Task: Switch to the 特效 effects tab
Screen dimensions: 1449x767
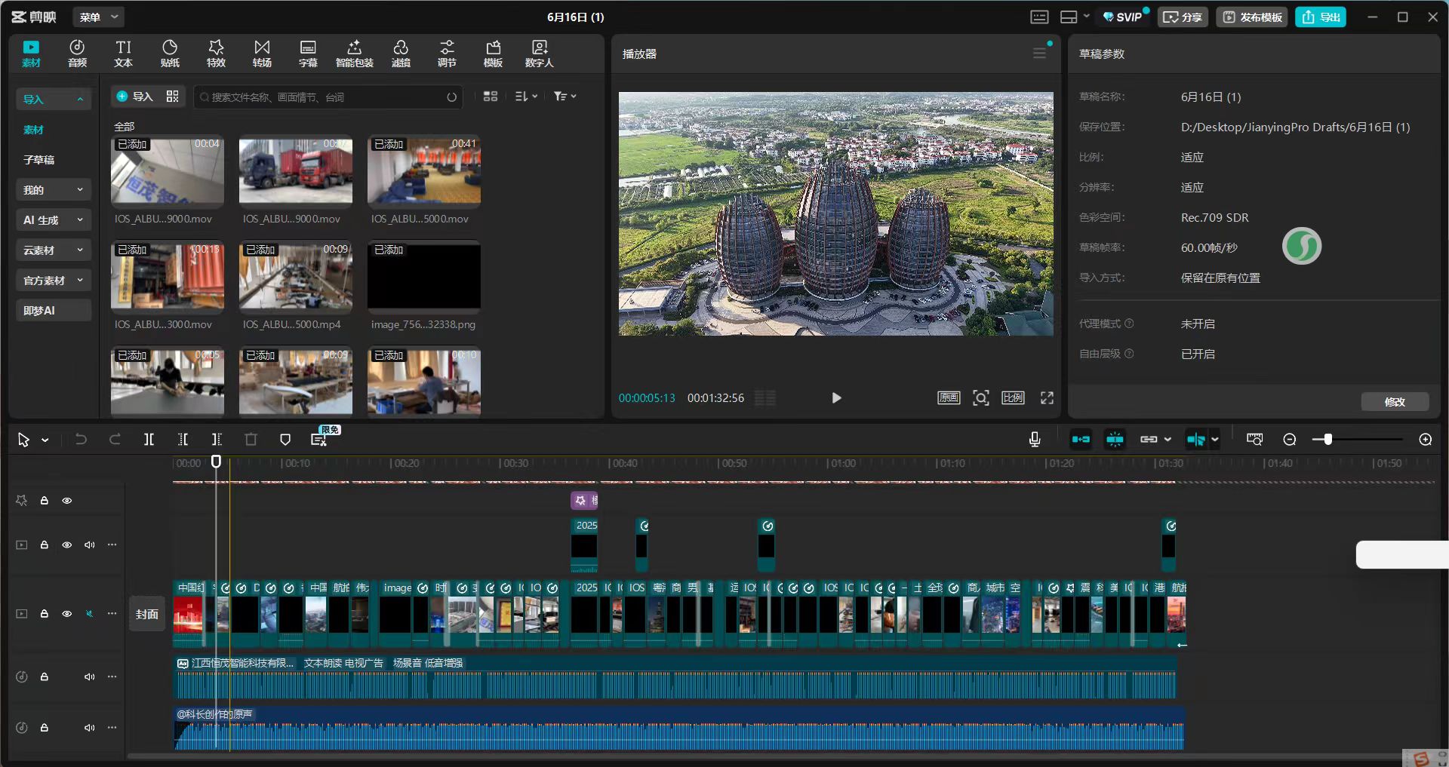Action: 216,54
